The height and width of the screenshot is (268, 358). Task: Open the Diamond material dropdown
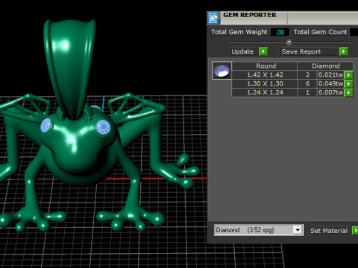298,230
